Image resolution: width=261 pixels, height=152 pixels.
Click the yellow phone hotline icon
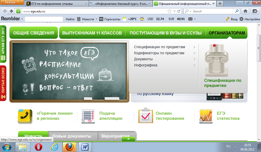pyautogui.click(x=25, y=117)
